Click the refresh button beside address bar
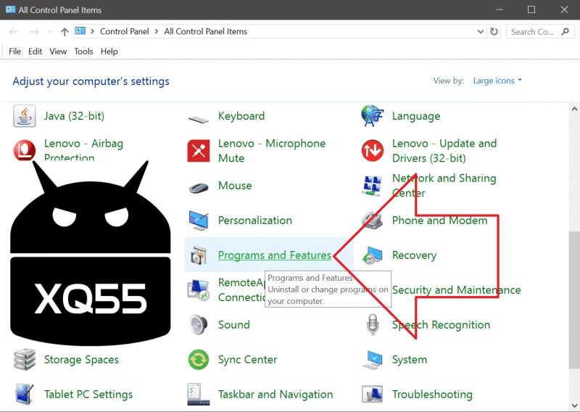Screen dimensions: 580x412 pos(494,32)
